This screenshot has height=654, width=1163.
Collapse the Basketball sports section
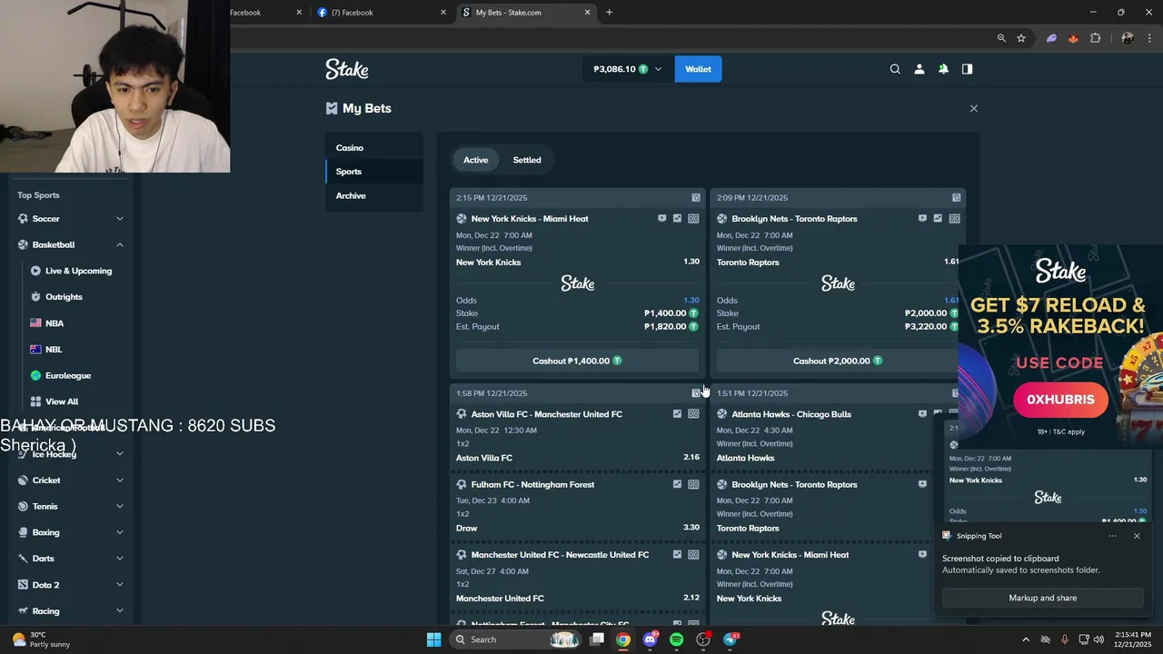120,245
